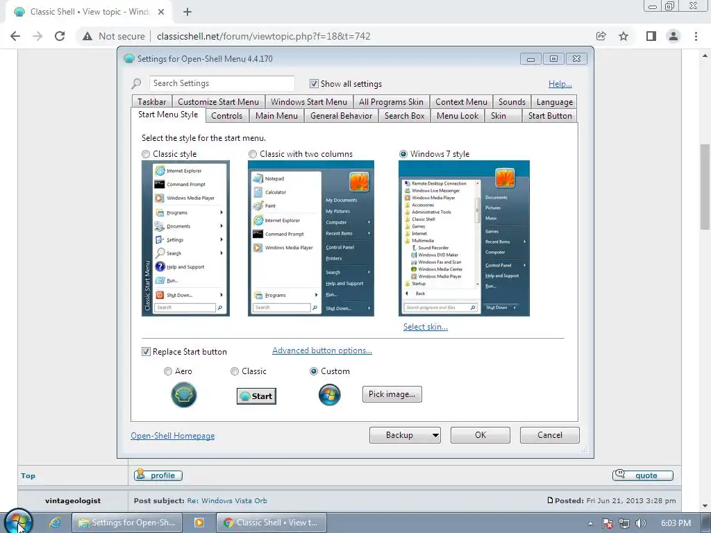Open the Windows Start Menu tab

[x=309, y=102]
